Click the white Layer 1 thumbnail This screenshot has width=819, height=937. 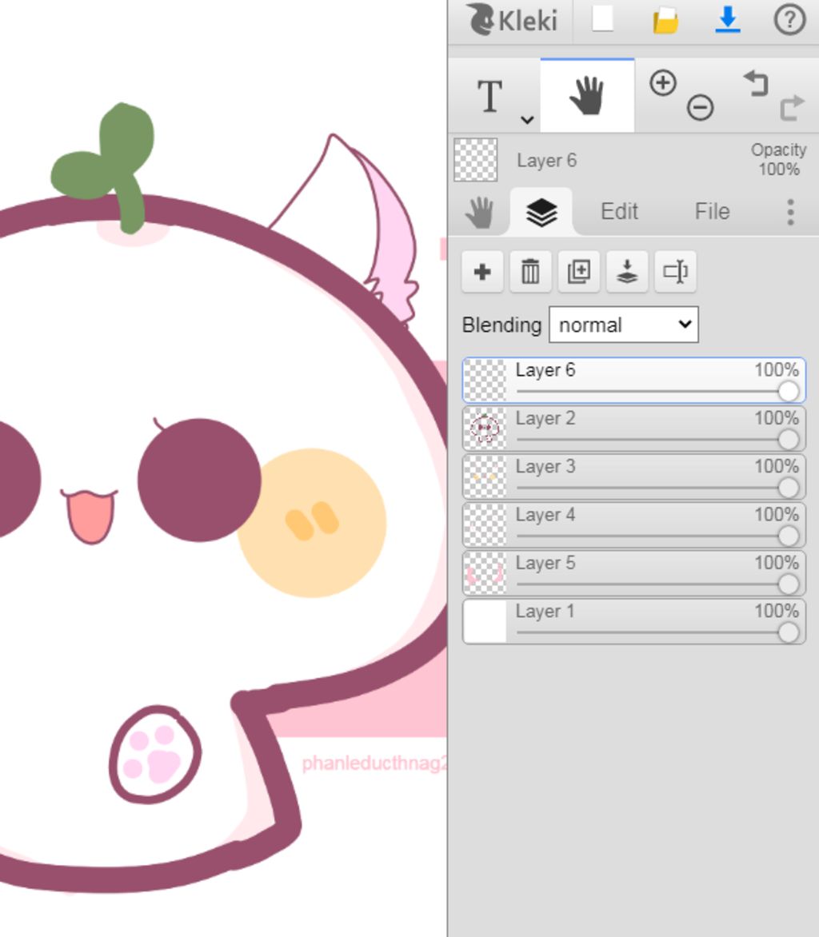[485, 622]
